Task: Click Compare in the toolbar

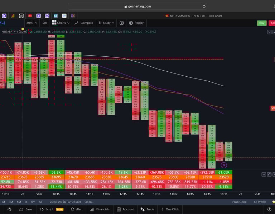Action: coord(84,23)
